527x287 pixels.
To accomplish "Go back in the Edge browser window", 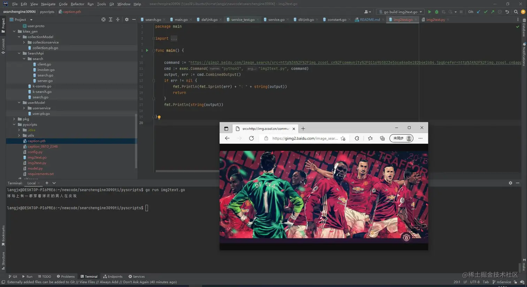I will pos(227,138).
